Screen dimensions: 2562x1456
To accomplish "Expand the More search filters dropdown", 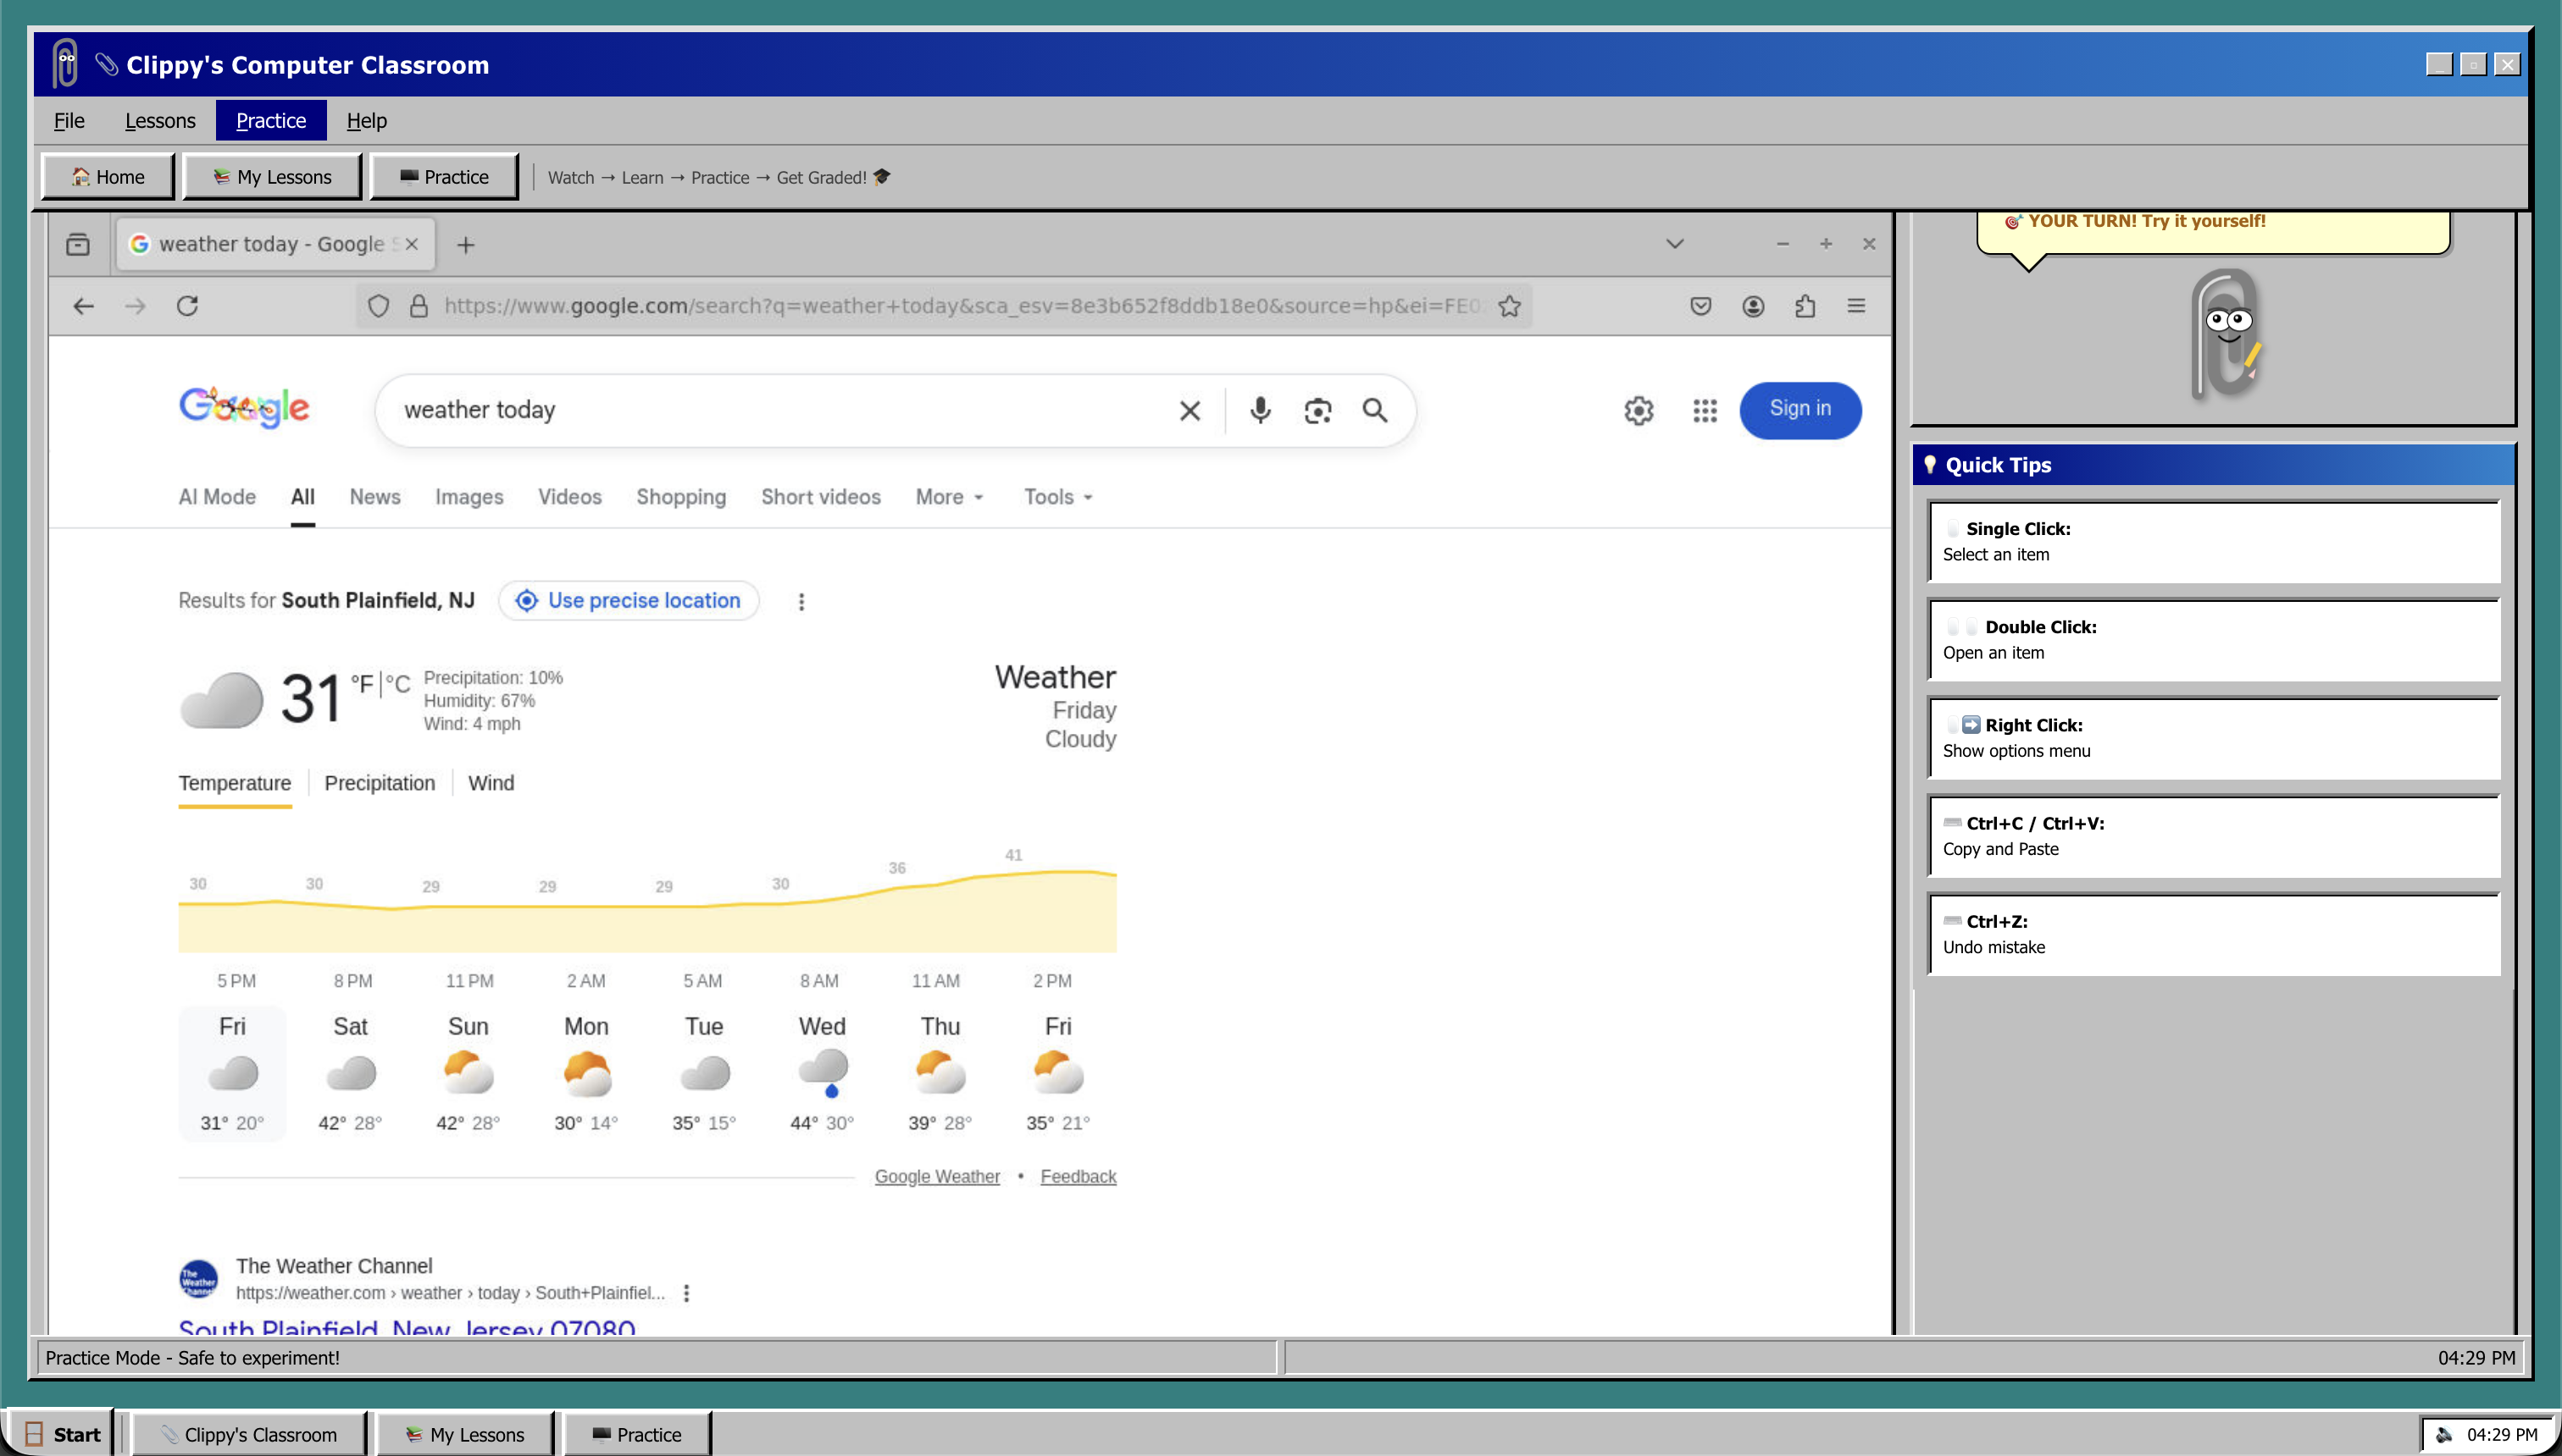I will tap(949, 497).
